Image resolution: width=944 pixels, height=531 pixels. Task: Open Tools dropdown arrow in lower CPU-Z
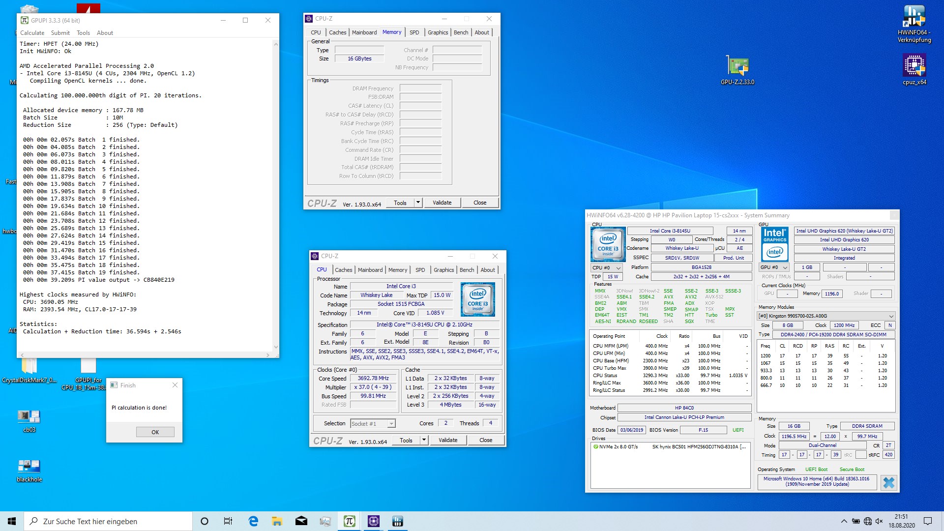pyautogui.click(x=424, y=440)
